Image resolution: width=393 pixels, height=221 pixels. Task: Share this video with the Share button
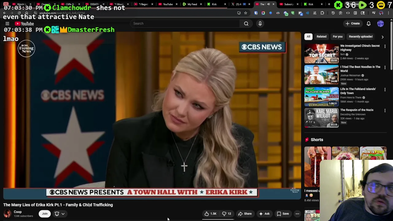point(245,214)
